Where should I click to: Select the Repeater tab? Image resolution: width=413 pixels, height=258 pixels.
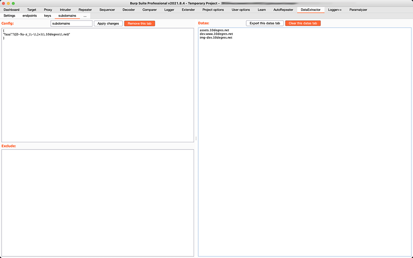pyautogui.click(x=85, y=10)
